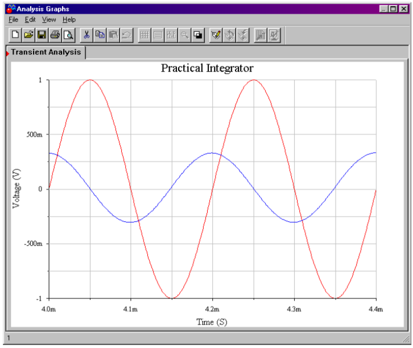This screenshot has height=348, width=413.
Task: Click the magnifier zoom restore icon
Action: [184, 35]
